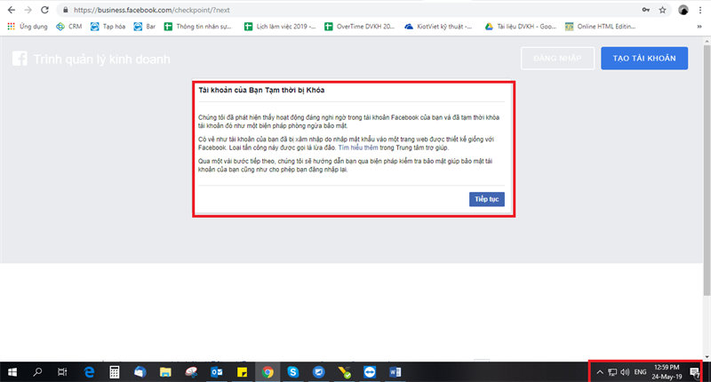This screenshot has height=382, width=711.
Task: Show hidden system tray icons
Action: click(x=599, y=372)
